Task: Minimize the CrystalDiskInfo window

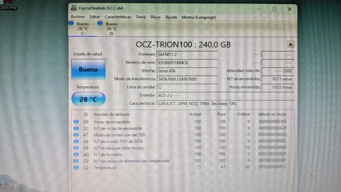Action: pyautogui.click(x=259, y=9)
